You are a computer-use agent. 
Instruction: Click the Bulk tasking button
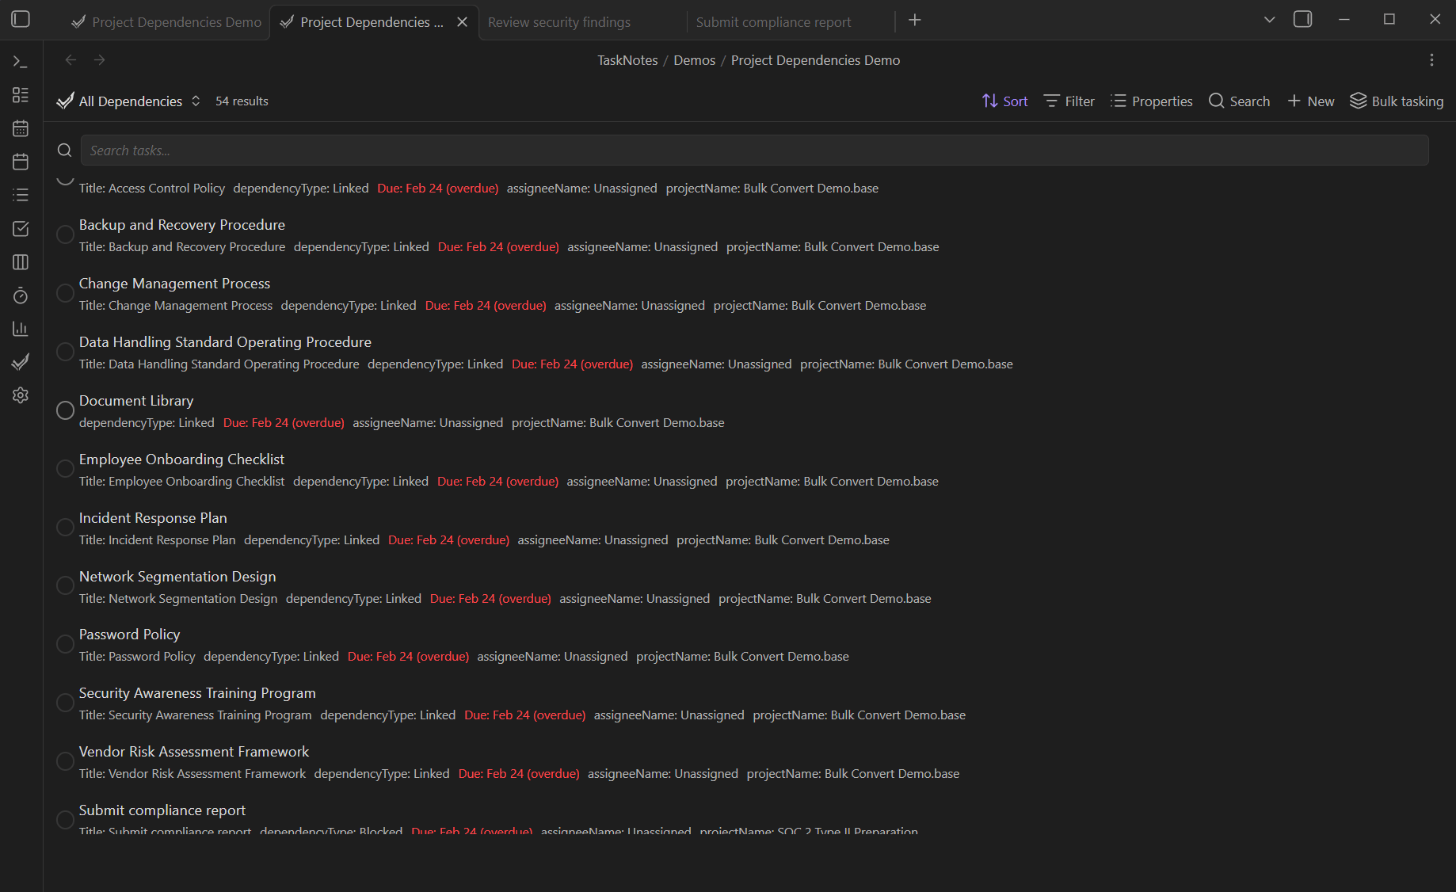coord(1396,101)
